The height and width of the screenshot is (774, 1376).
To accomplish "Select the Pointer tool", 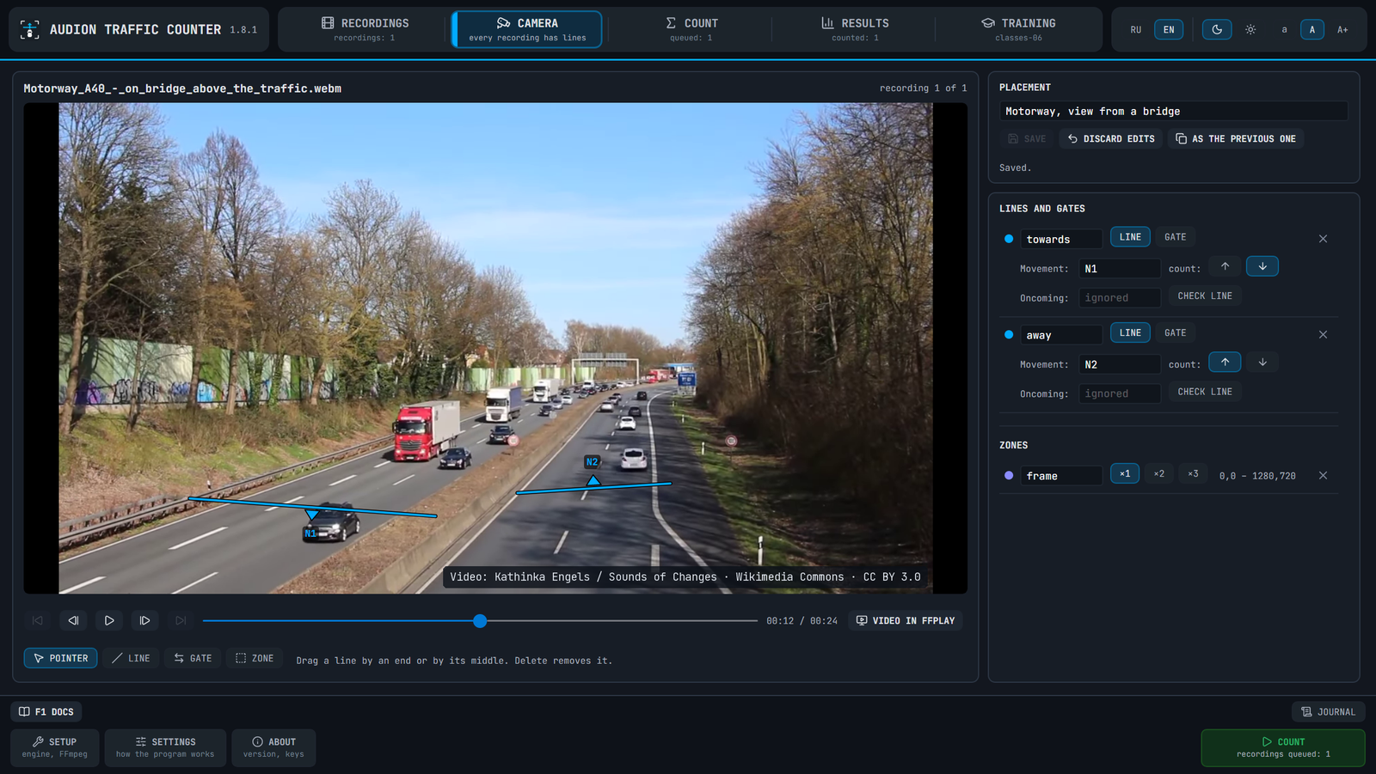I will 61,658.
